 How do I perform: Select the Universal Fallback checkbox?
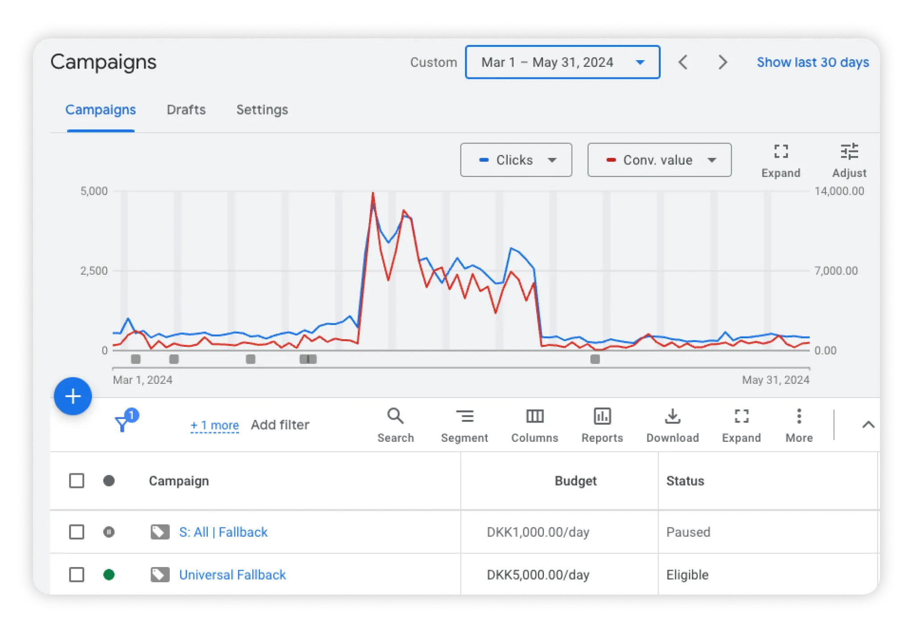(77, 575)
